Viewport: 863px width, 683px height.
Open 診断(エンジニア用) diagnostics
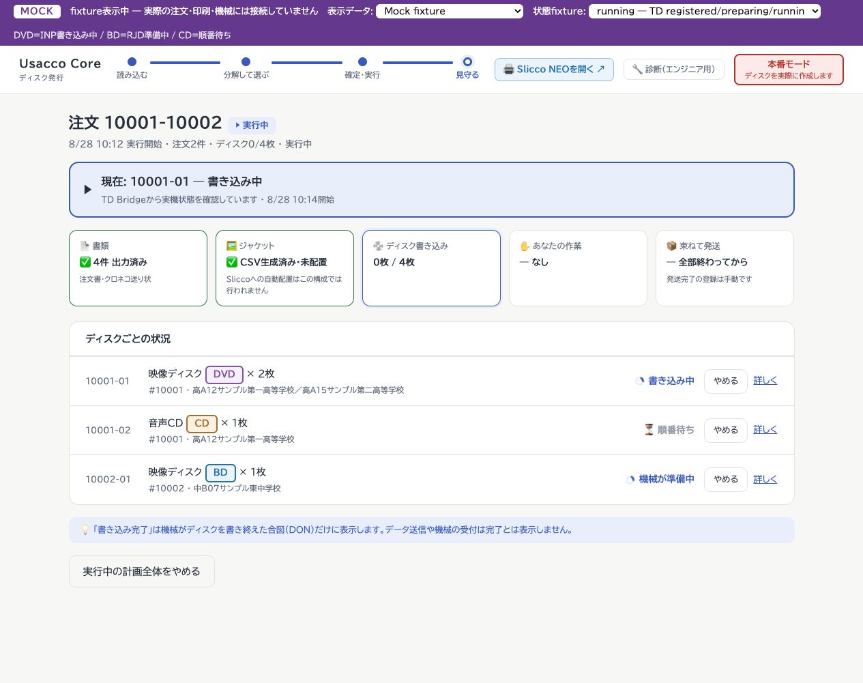click(673, 69)
